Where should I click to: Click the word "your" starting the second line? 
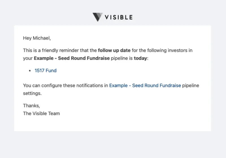[28, 59]
